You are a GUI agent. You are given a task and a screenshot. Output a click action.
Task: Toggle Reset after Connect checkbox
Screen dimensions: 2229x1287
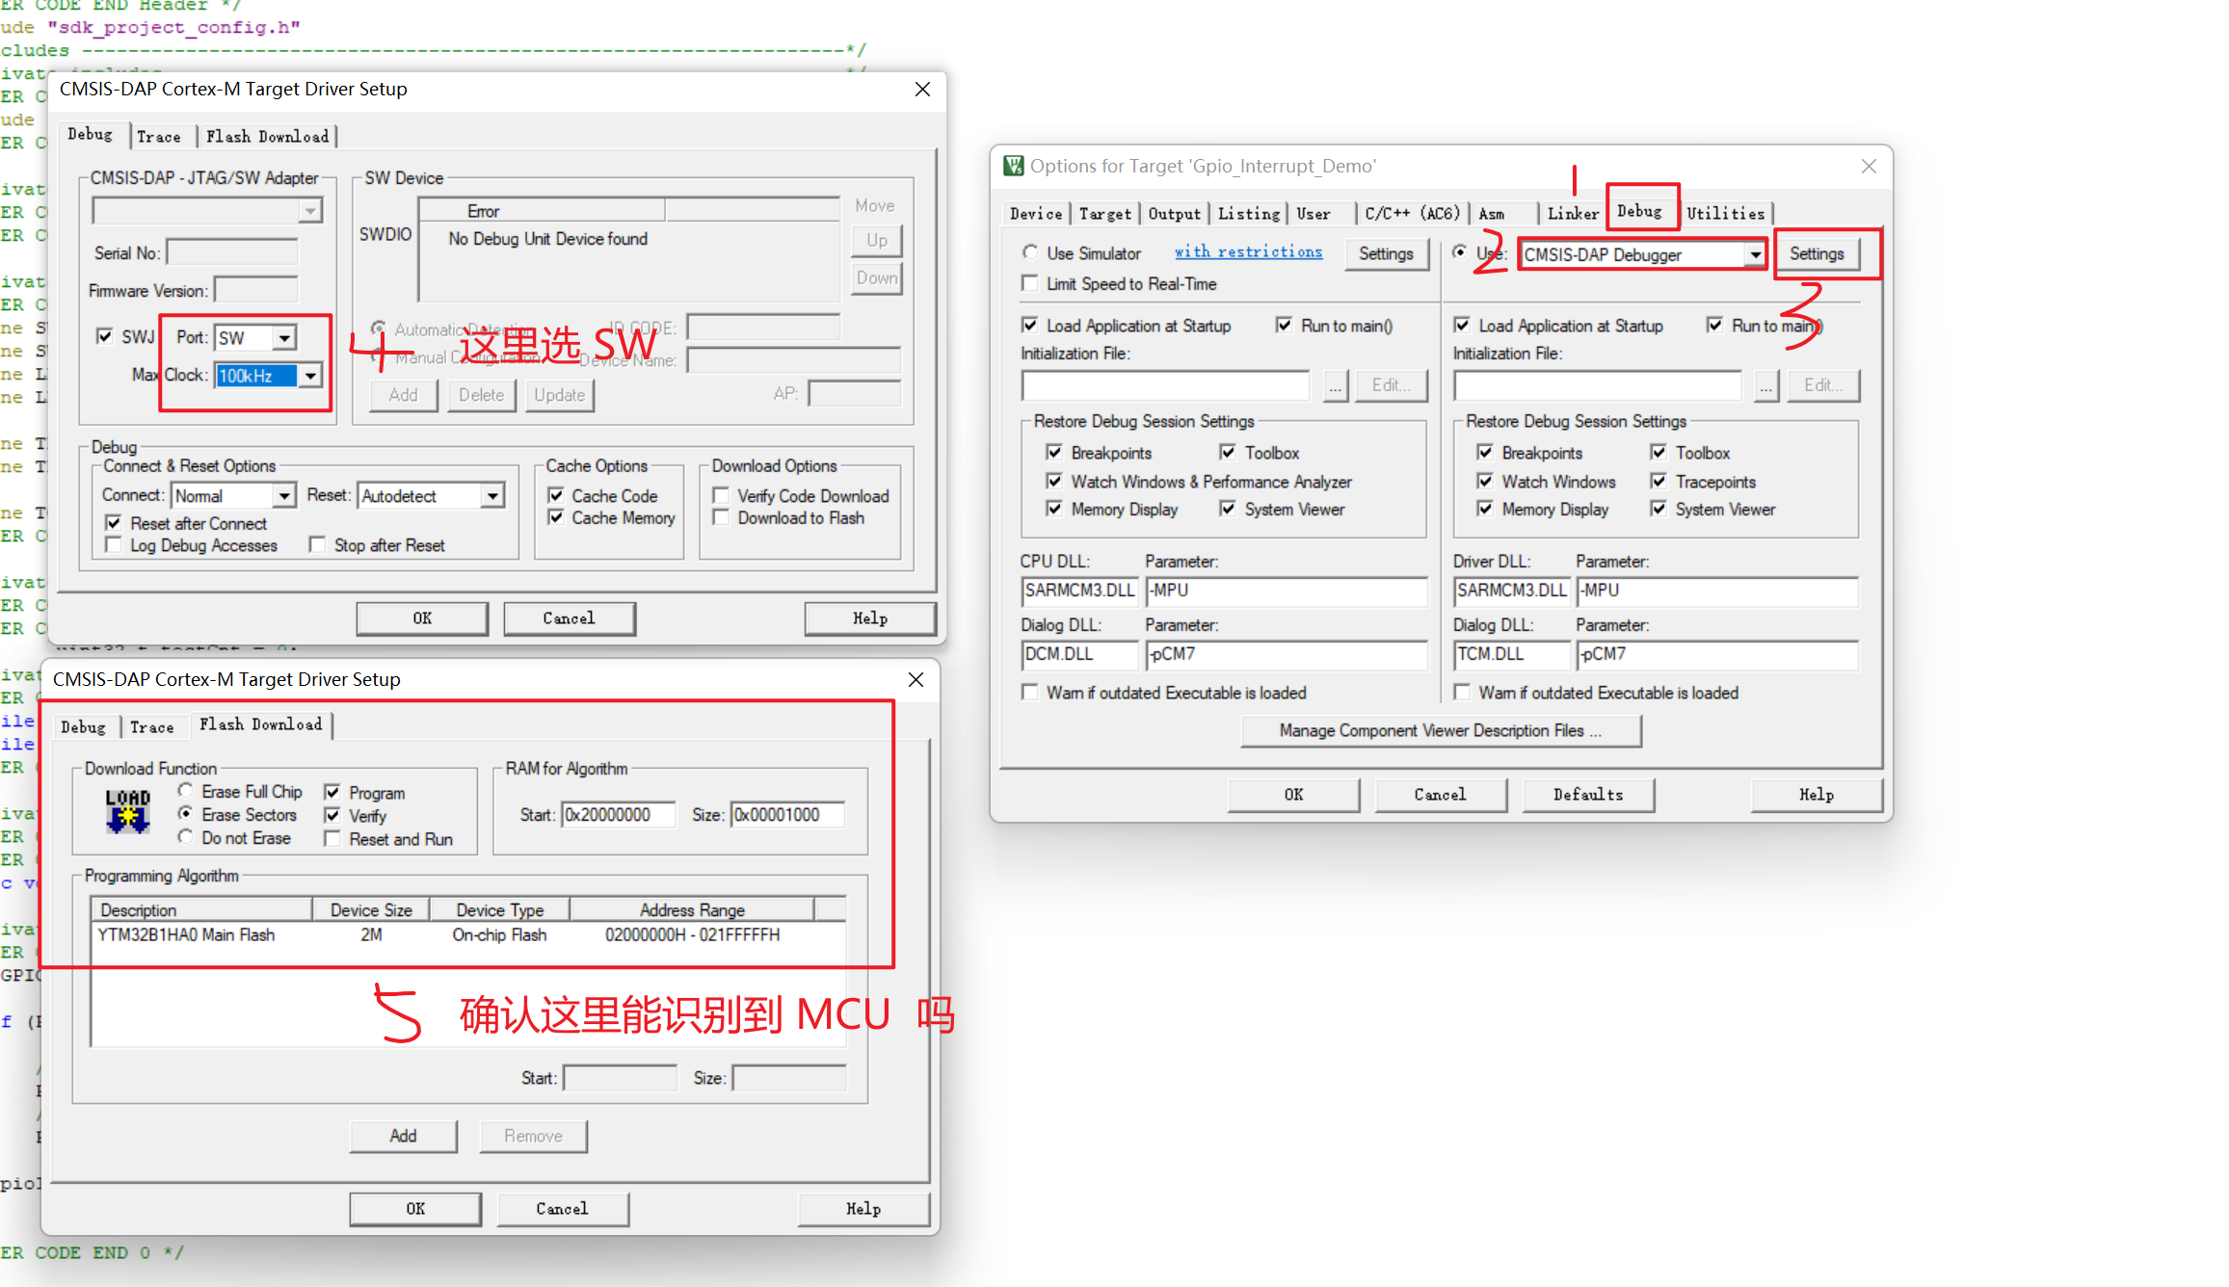click(114, 523)
